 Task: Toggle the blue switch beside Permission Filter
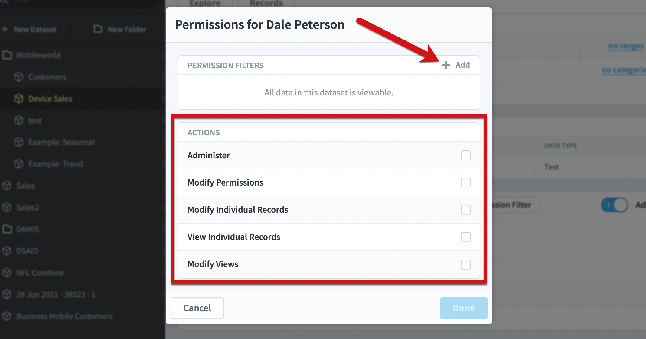pos(614,205)
